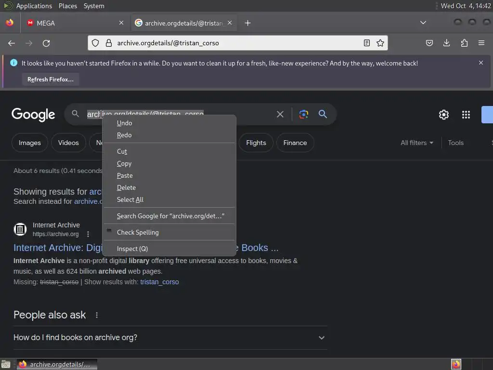Show results with tristan_corso link
This screenshot has width=493, height=370.
(x=159, y=282)
